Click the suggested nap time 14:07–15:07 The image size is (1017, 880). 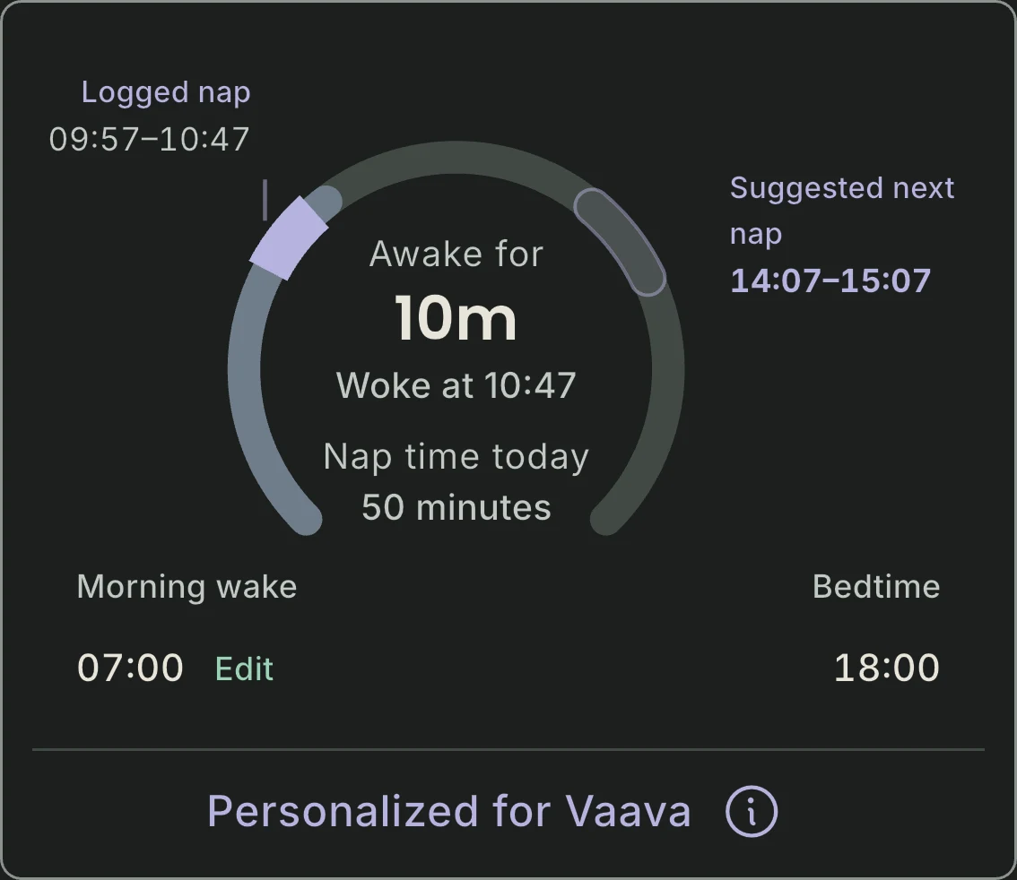(830, 280)
